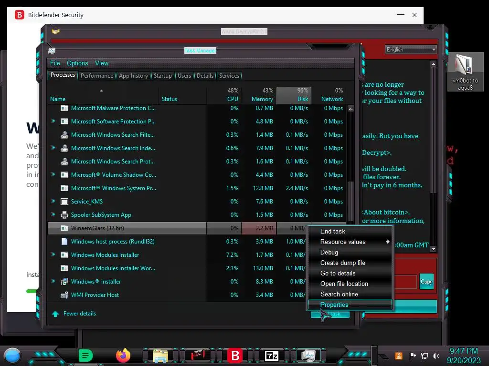The height and width of the screenshot is (366, 489).
Task: Expand Microsoft Software Protection Platform row
Action: click(53, 121)
